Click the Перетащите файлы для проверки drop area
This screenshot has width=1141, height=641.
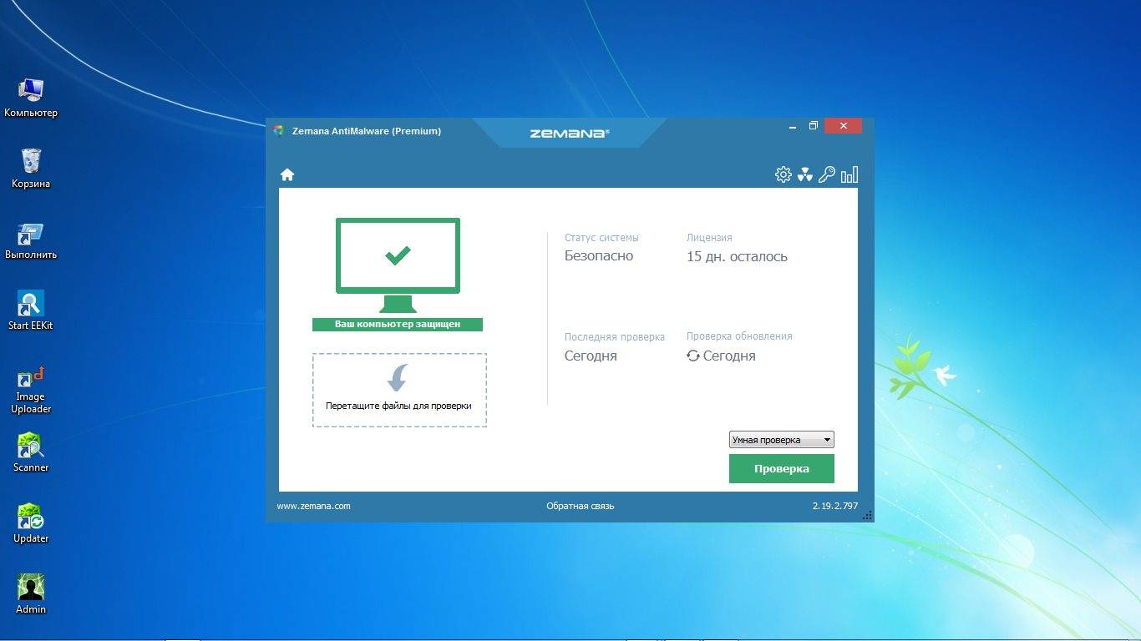coord(399,390)
